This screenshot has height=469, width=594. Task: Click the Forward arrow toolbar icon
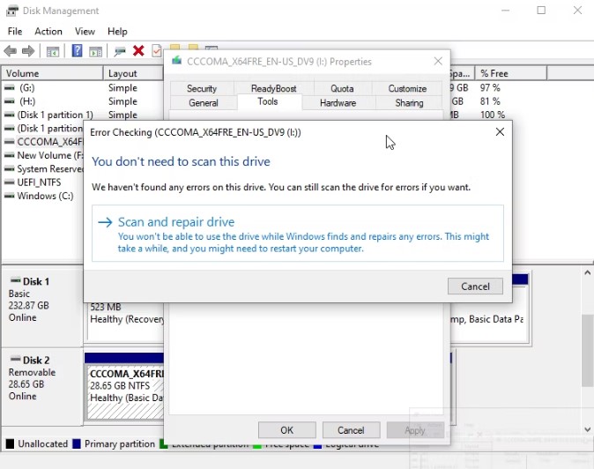tap(28, 51)
